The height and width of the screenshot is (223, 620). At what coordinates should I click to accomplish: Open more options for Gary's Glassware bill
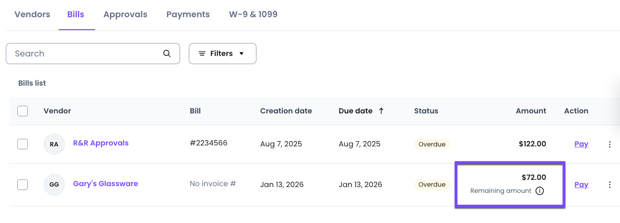click(610, 185)
